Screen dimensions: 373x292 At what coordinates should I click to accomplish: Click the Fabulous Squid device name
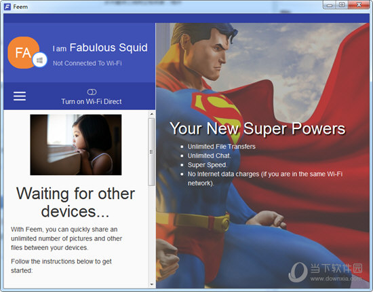click(109, 48)
